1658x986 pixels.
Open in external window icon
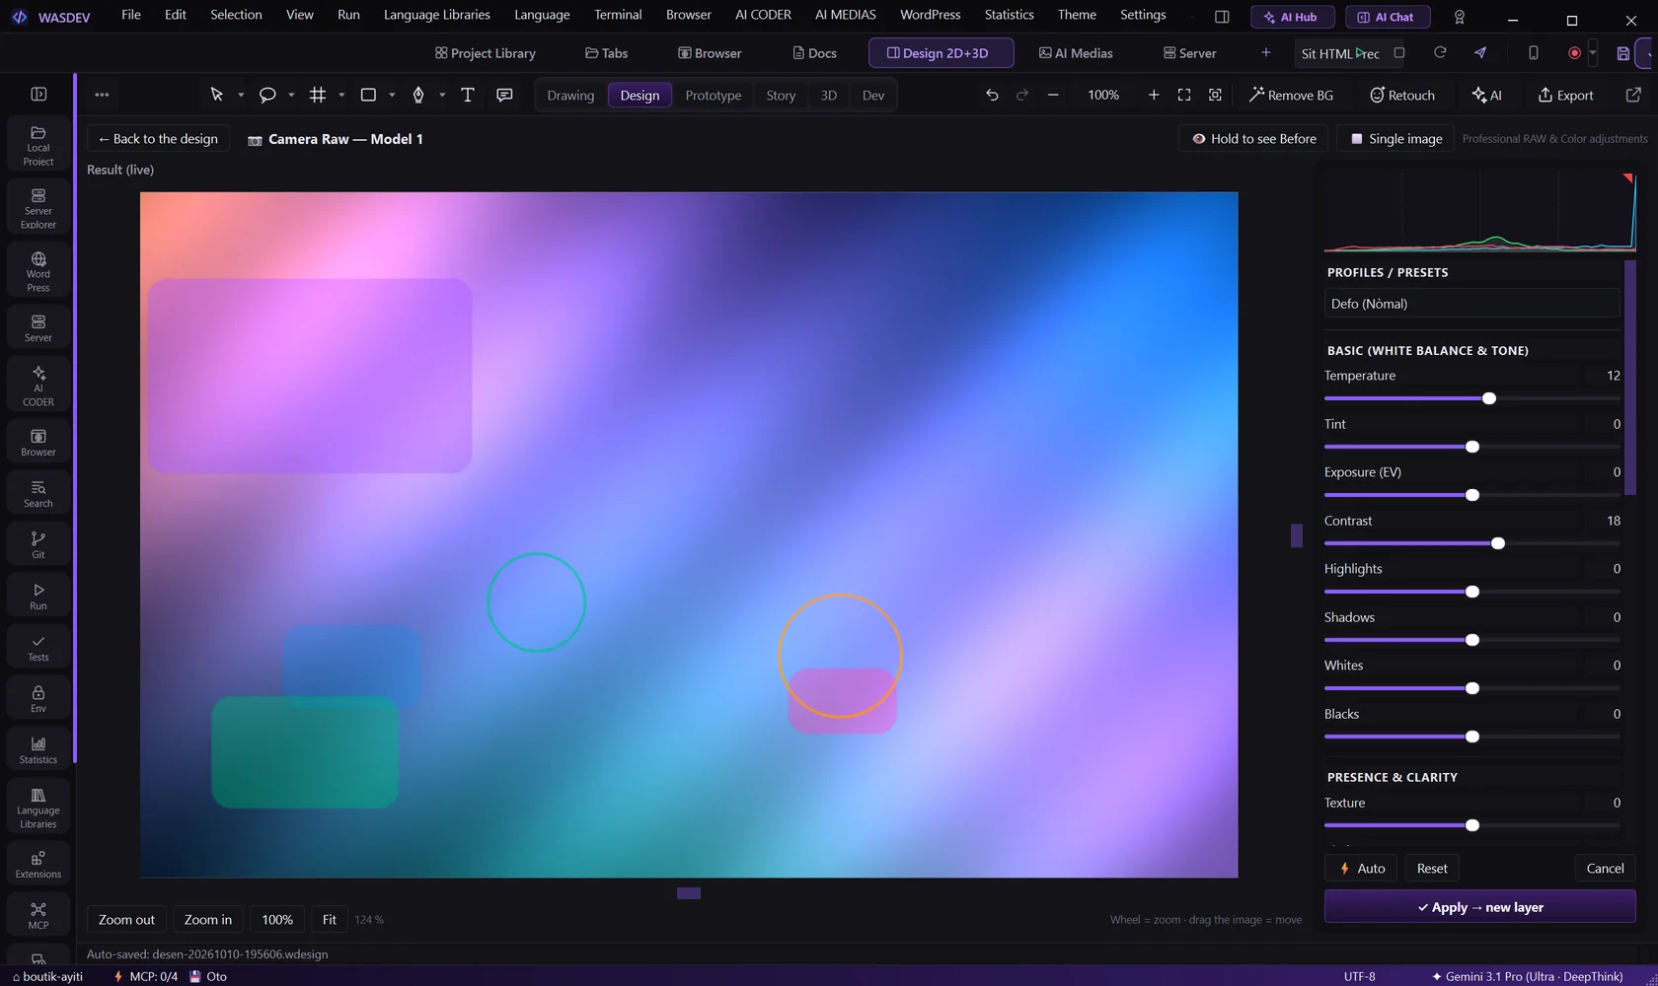[x=1633, y=95]
